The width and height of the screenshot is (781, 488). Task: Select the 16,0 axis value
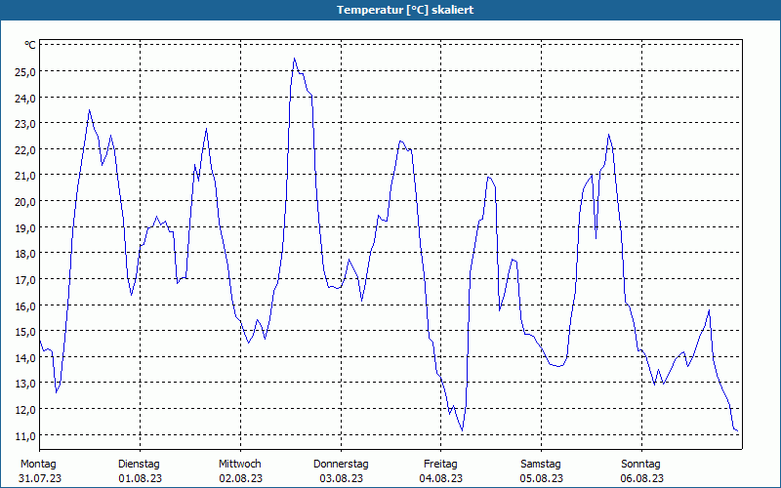(25, 305)
